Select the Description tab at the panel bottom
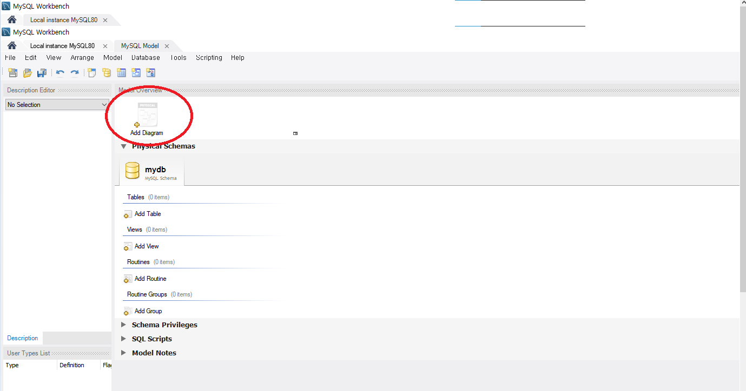The height and width of the screenshot is (391, 746). [x=23, y=338]
